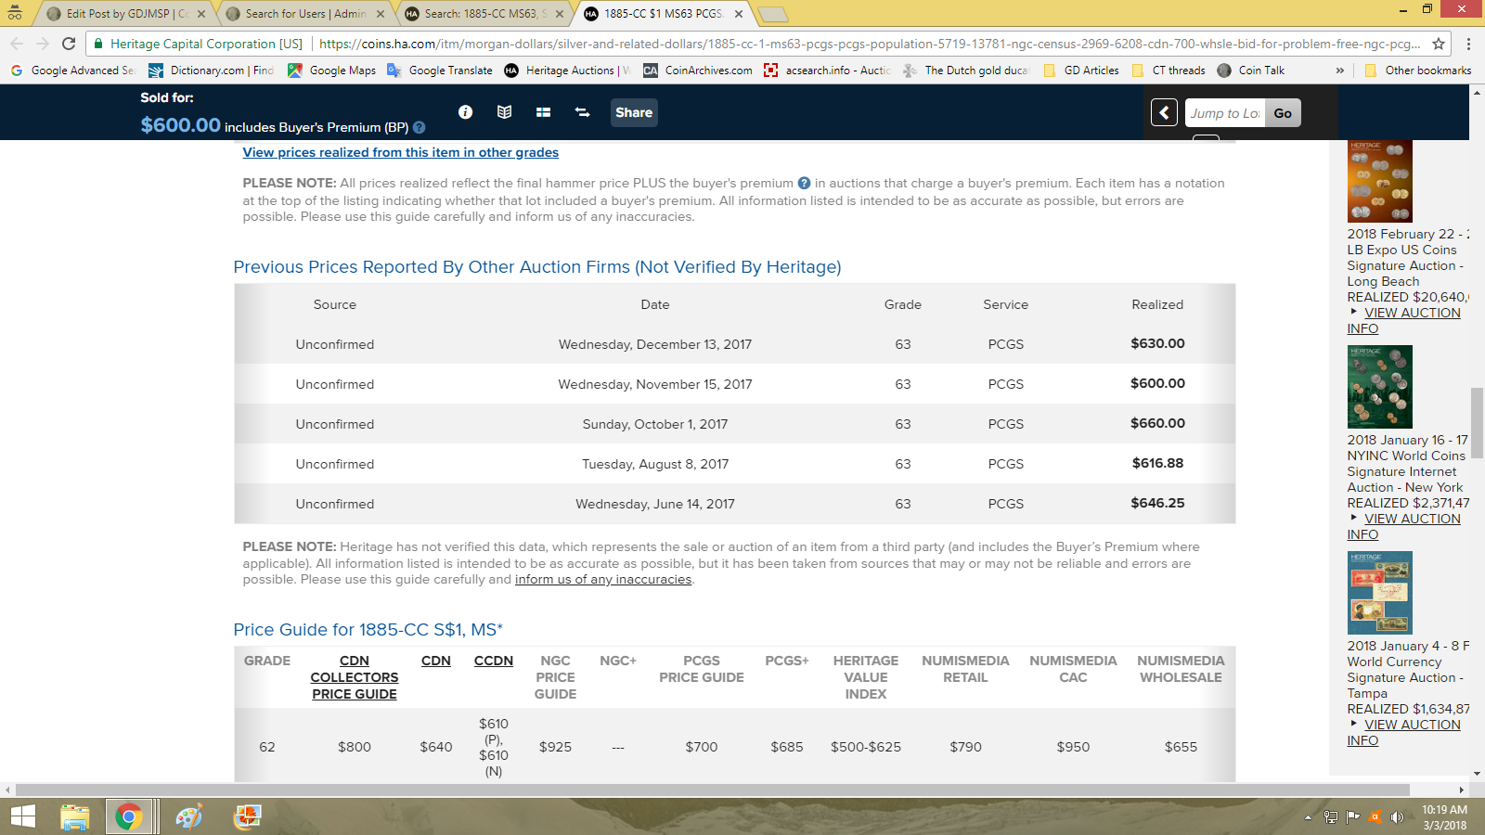1485x835 pixels.
Task: Click inside the Jump to Lot field
Action: (1224, 113)
